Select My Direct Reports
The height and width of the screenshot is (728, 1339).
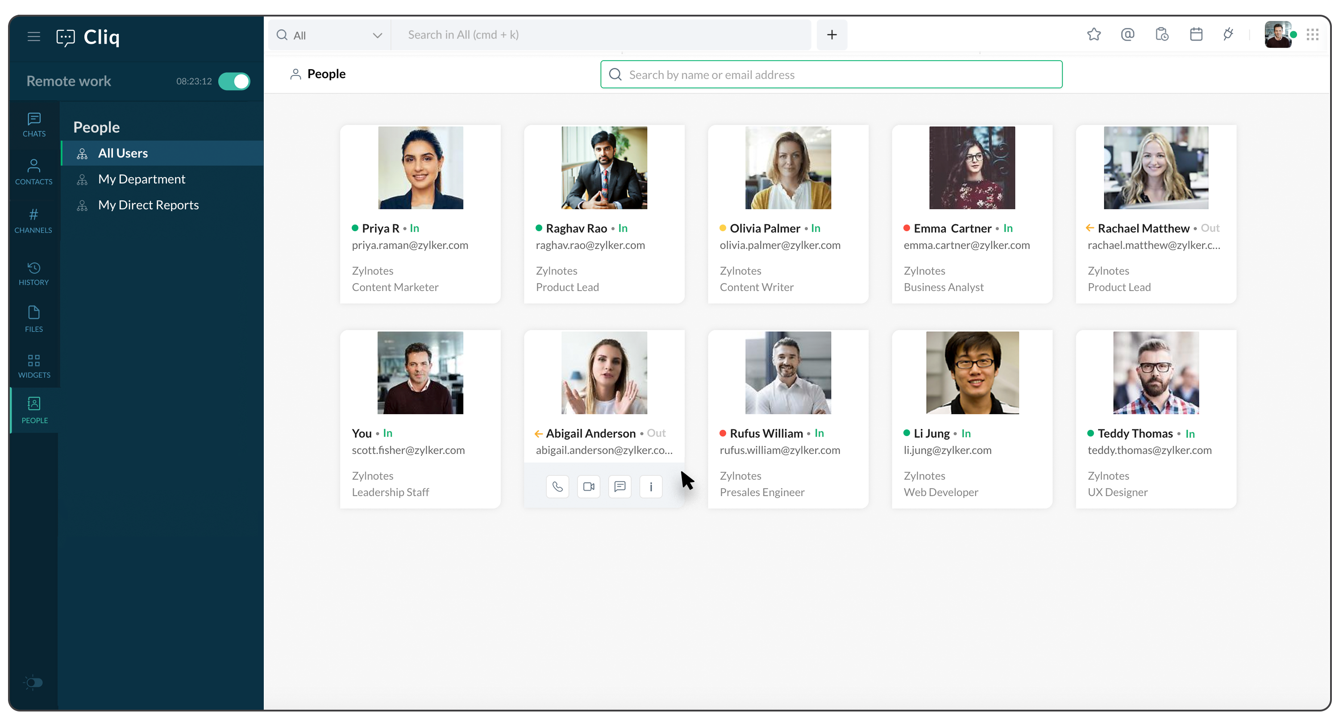click(148, 205)
